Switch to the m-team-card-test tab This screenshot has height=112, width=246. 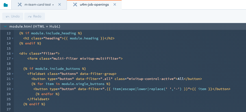39,5
